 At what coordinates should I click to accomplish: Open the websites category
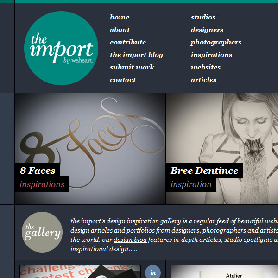[x=206, y=67]
